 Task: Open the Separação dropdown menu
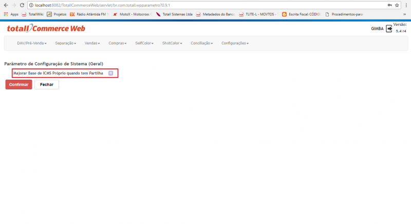click(65, 43)
